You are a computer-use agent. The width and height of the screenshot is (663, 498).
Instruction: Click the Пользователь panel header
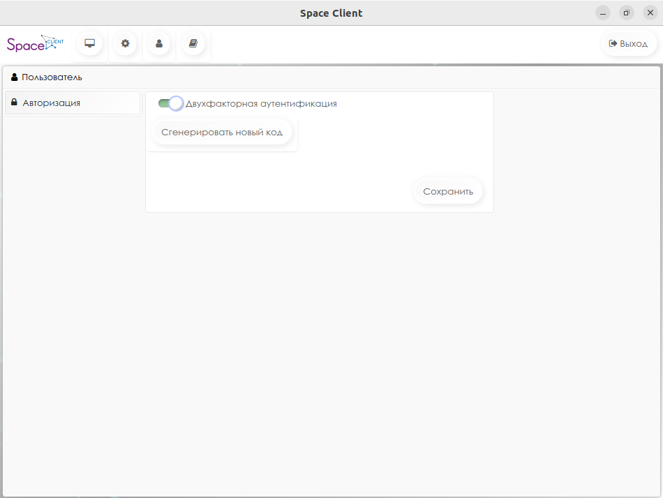point(52,77)
